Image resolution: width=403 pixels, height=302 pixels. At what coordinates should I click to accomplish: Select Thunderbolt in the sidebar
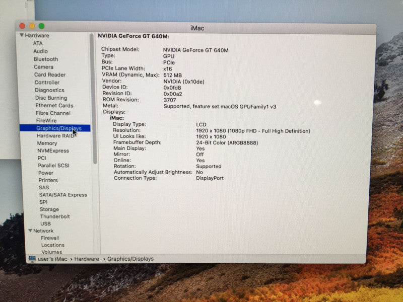point(55,216)
